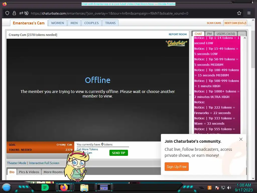Open Interactive Full Screen
This screenshot has height=193, width=257.
[x=44, y=163]
